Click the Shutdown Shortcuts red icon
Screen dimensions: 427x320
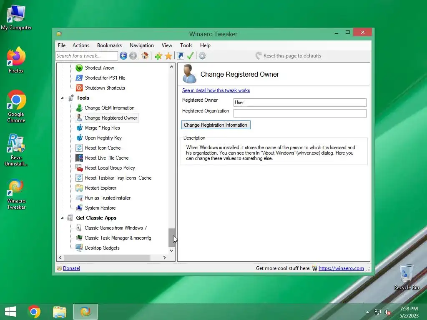tap(79, 87)
